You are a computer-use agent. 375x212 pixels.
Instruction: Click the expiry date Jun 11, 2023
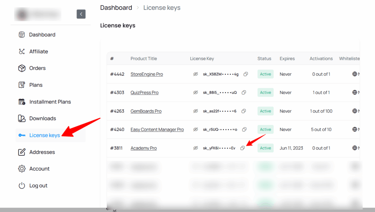click(291, 148)
